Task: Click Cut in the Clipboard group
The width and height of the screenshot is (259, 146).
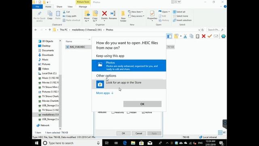Action: point(66,12)
